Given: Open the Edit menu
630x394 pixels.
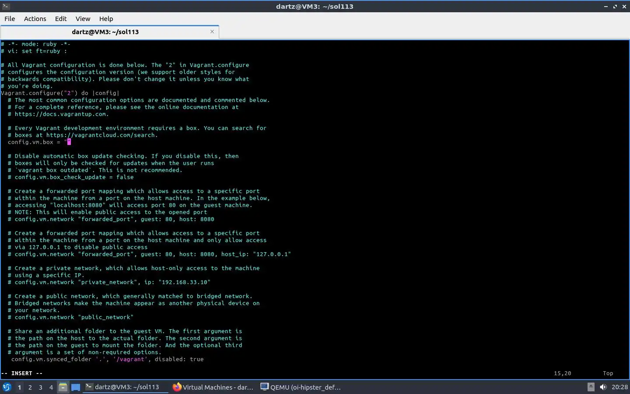Looking at the screenshot, I should [61, 18].
